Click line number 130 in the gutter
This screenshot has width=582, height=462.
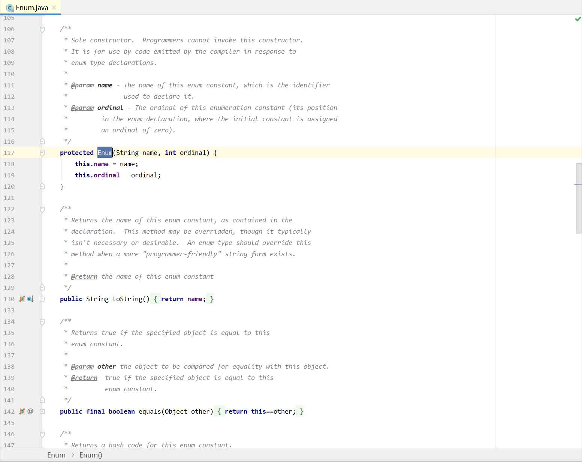coord(9,299)
